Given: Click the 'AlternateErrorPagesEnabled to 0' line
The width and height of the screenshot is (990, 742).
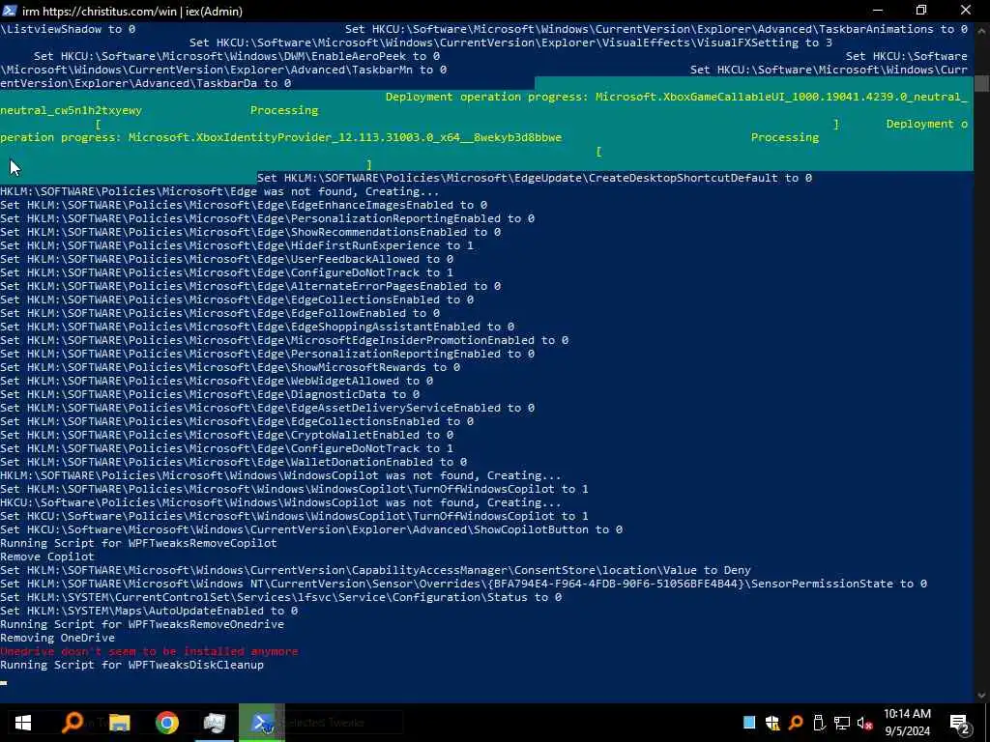Looking at the screenshot, I should point(250,286).
